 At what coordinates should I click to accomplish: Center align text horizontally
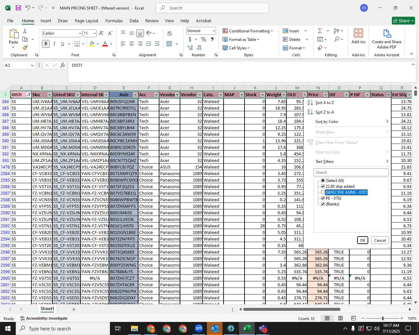(x=132, y=44)
